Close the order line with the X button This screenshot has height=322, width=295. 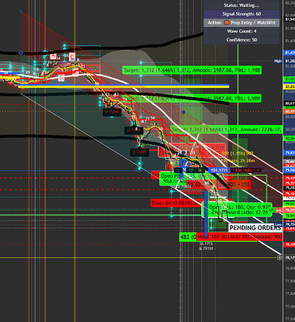(x=258, y=170)
